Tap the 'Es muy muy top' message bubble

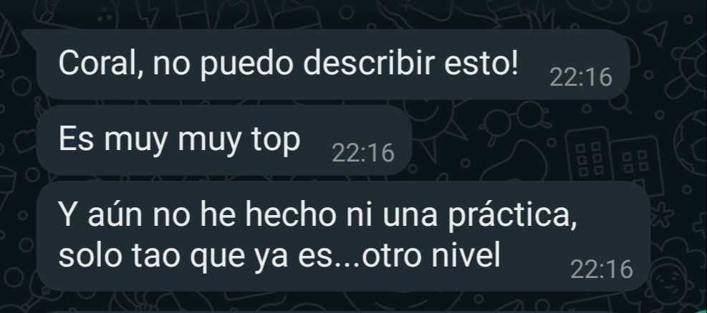[x=224, y=140]
